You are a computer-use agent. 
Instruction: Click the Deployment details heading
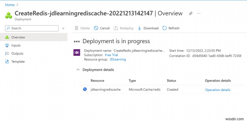(x=98, y=70)
